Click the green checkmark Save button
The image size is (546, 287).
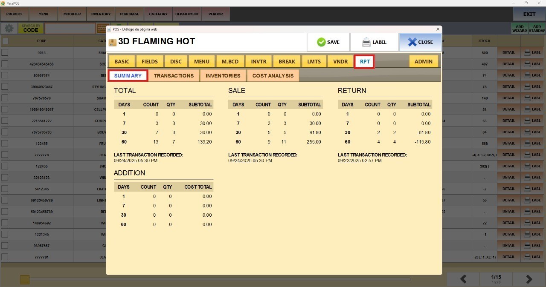pyautogui.click(x=328, y=42)
